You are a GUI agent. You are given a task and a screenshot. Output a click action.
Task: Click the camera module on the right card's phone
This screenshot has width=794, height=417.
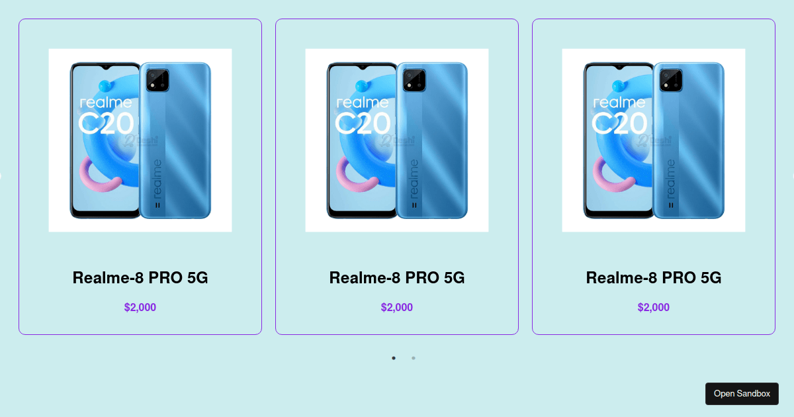(x=671, y=80)
